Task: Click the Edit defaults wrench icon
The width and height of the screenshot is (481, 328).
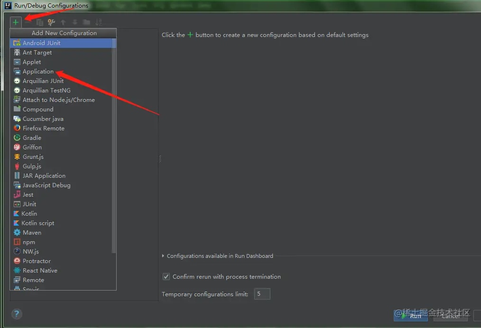Action: pyautogui.click(x=51, y=22)
